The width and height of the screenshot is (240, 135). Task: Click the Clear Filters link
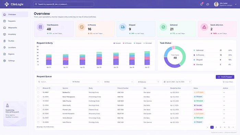click(x=228, y=82)
